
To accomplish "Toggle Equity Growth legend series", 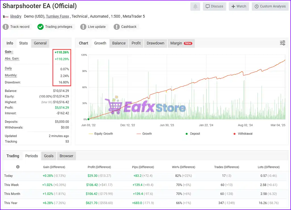I will coord(101,134).
